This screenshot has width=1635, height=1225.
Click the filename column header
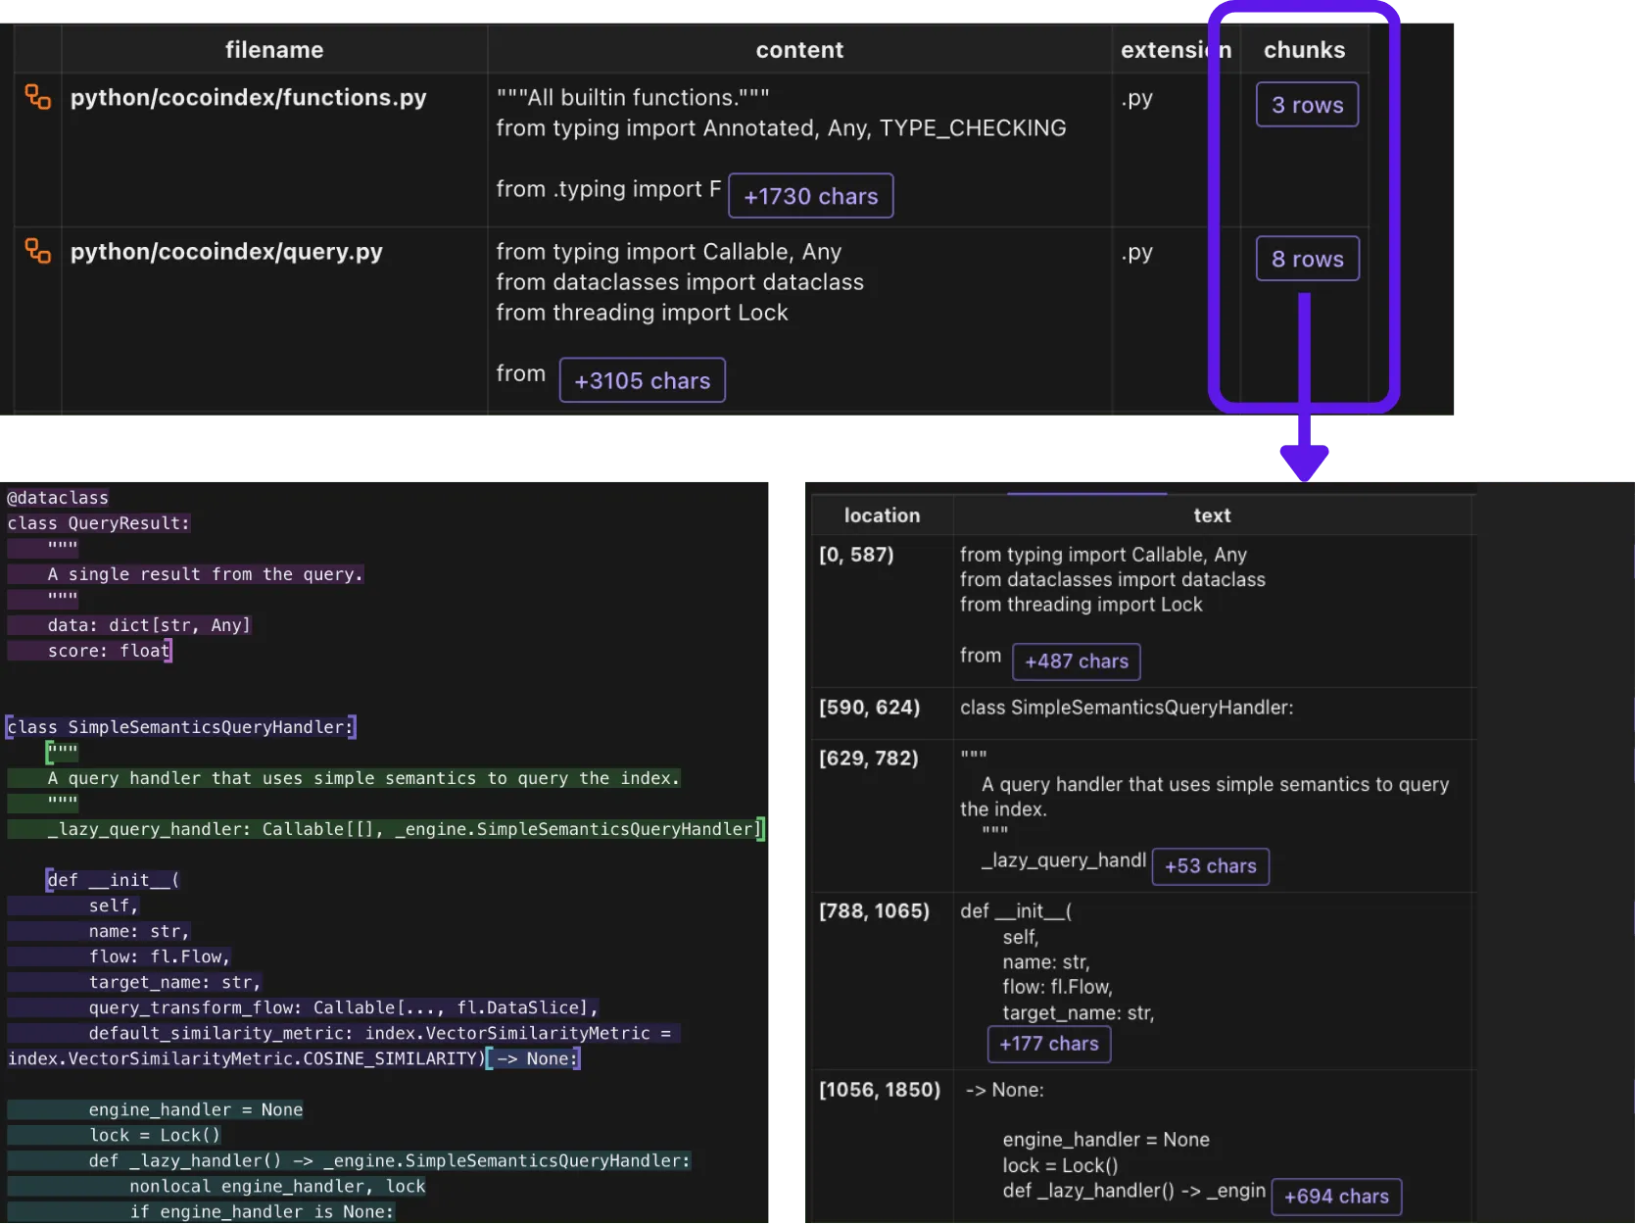click(274, 50)
